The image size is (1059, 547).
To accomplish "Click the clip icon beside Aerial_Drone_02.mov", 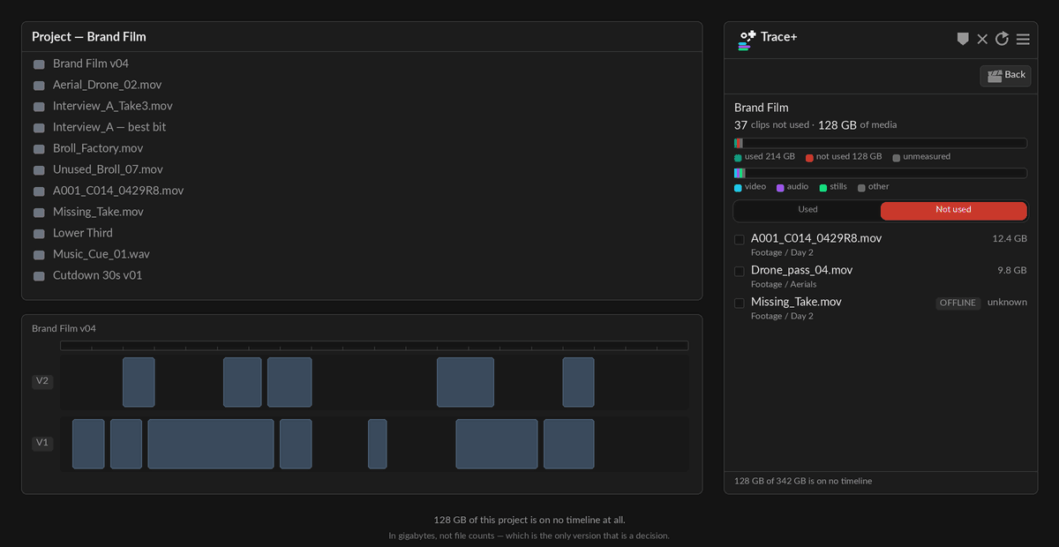I will pyautogui.click(x=39, y=86).
